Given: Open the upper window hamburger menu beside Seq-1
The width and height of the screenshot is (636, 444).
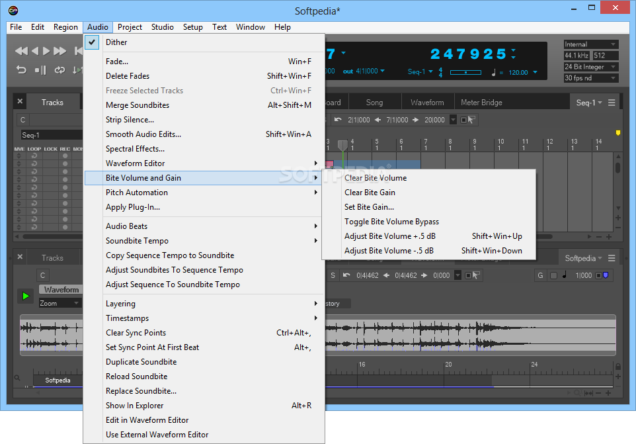Looking at the screenshot, I should (612, 103).
